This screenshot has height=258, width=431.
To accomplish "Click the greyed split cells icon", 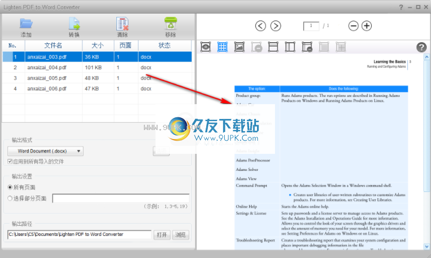I will point(341,47).
